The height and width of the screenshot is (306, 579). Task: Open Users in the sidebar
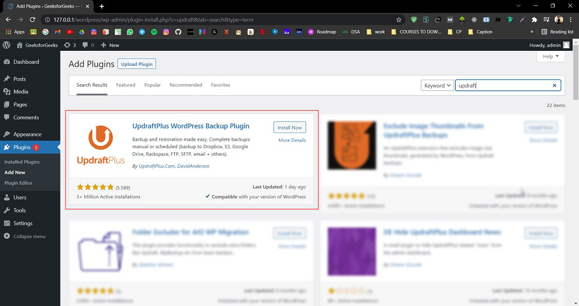[x=30, y=197]
